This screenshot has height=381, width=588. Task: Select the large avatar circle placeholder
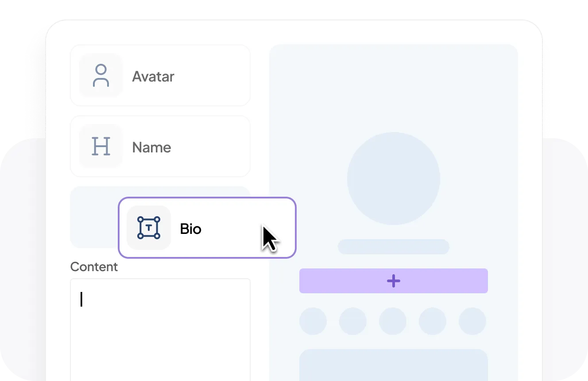(393, 179)
